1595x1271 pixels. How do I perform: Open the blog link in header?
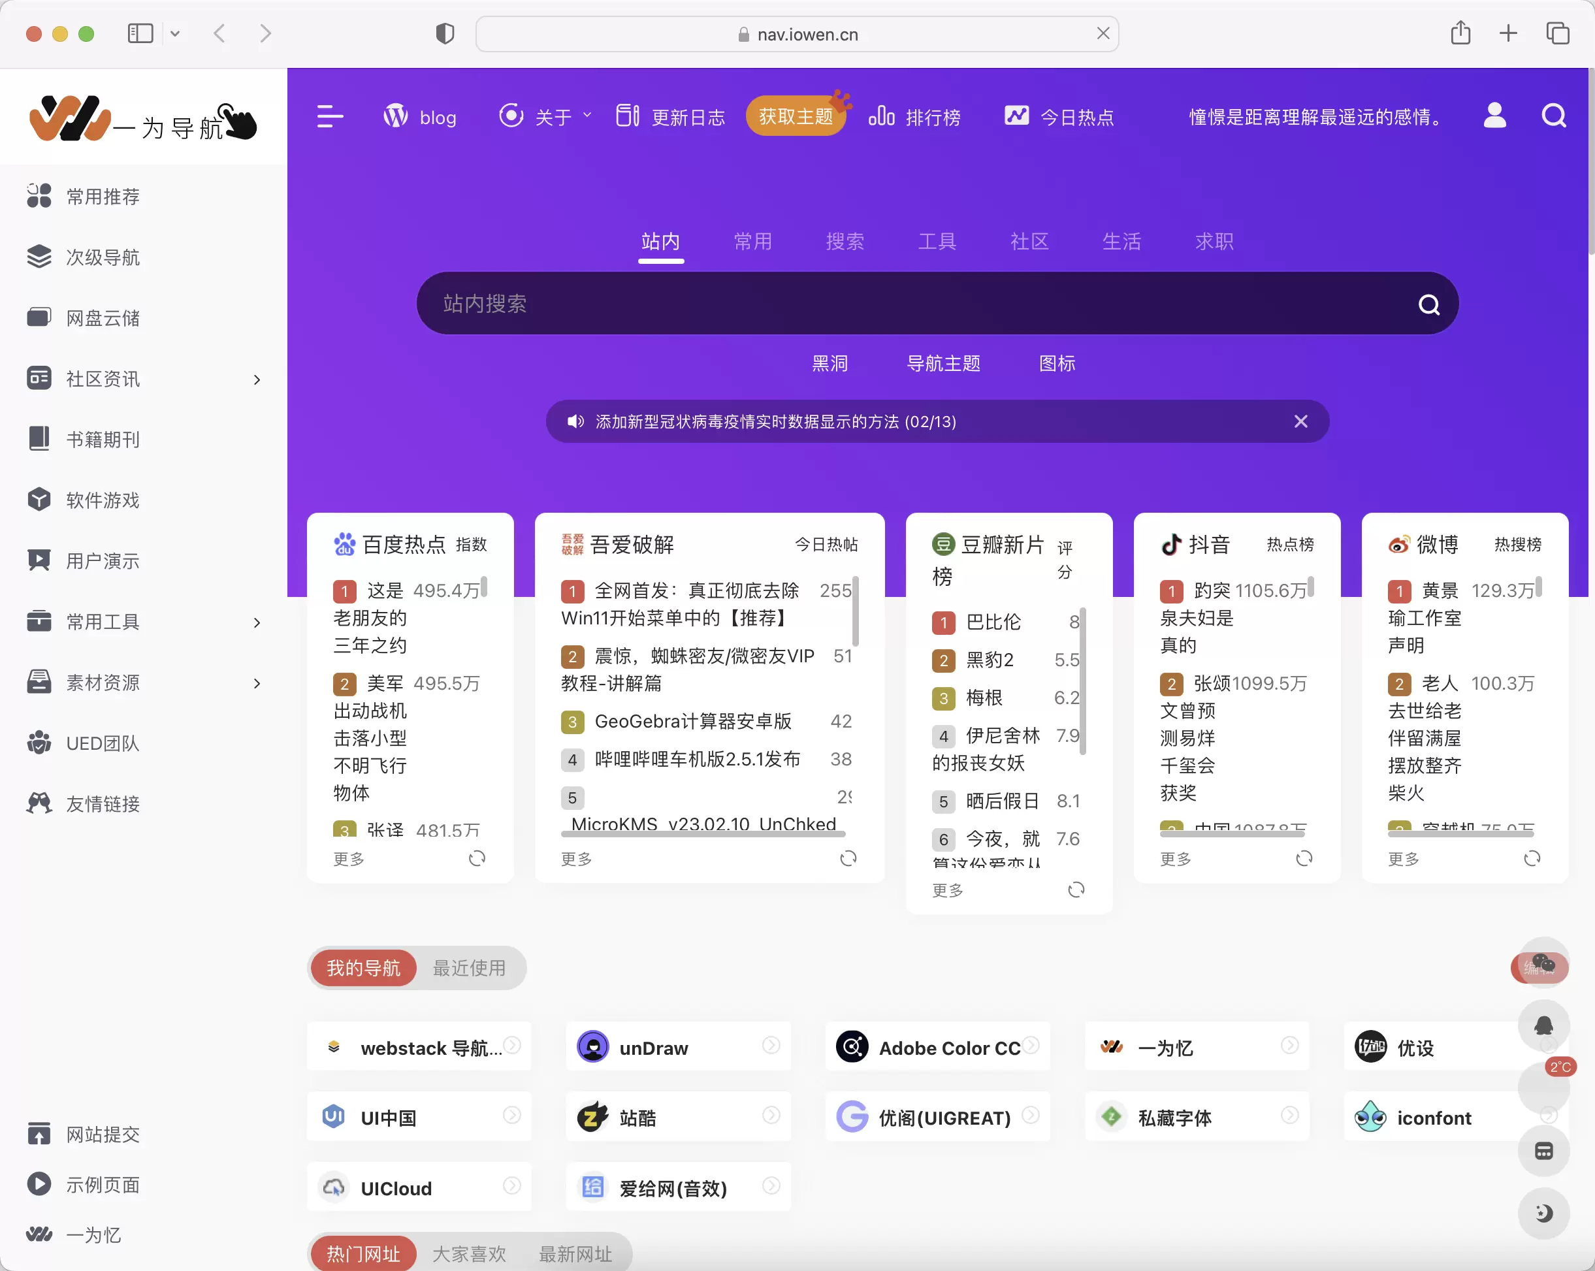tap(419, 117)
